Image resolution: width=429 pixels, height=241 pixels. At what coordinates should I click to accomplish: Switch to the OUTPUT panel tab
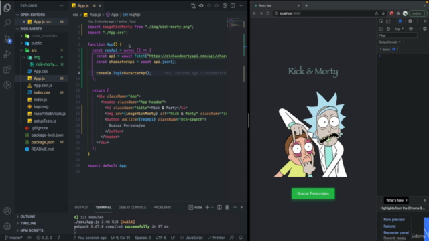[x=81, y=207]
